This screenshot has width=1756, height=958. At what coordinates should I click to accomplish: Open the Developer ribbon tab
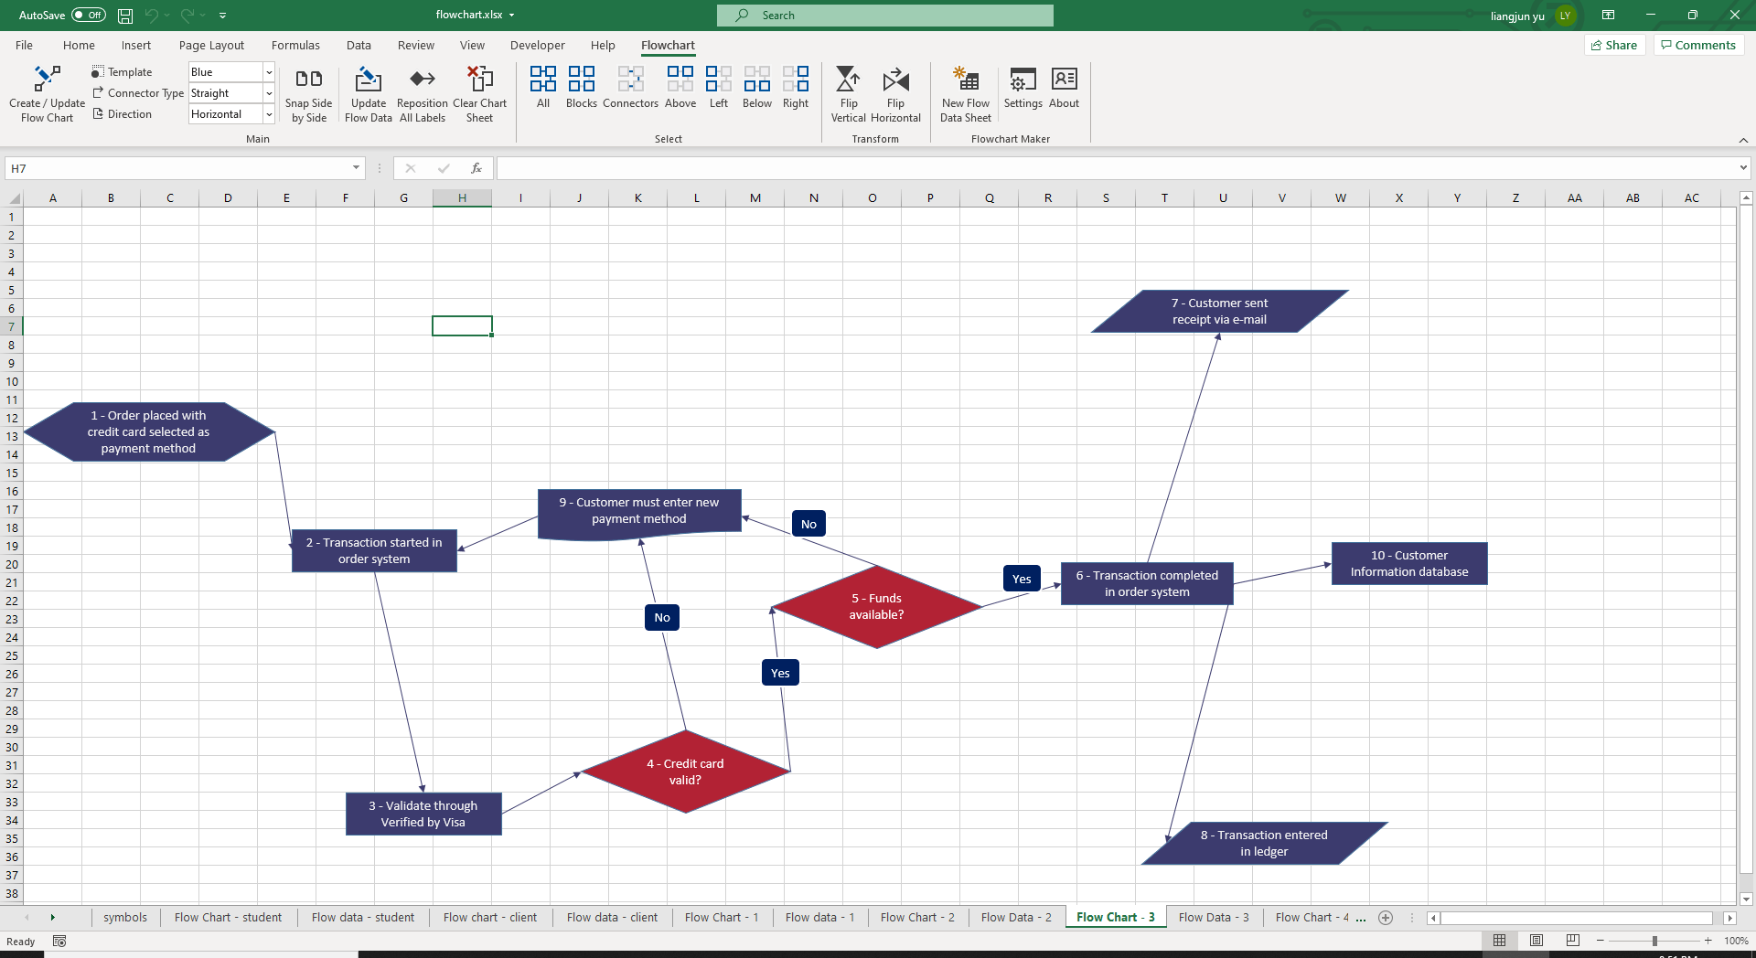pyautogui.click(x=537, y=45)
